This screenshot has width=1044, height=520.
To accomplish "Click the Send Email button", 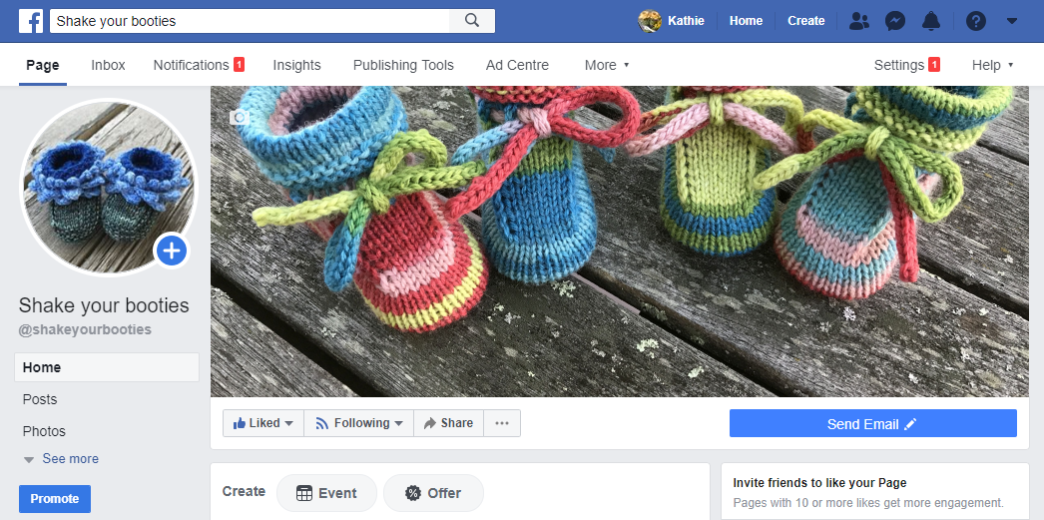I will coord(872,424).
